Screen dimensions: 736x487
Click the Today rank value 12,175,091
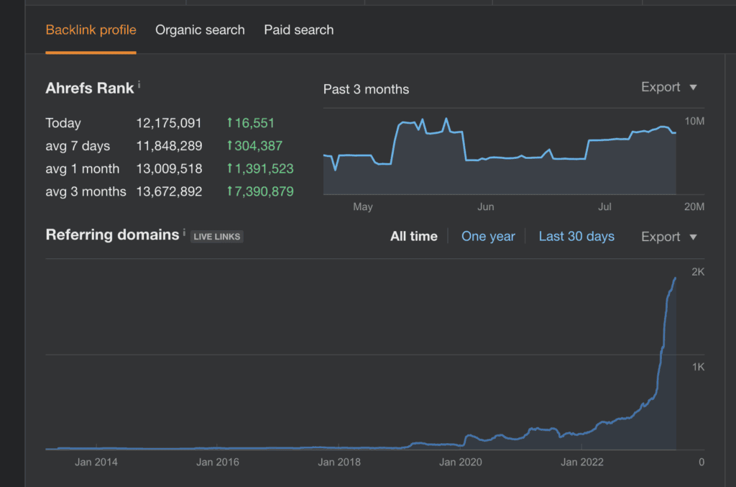coord(168,123)
